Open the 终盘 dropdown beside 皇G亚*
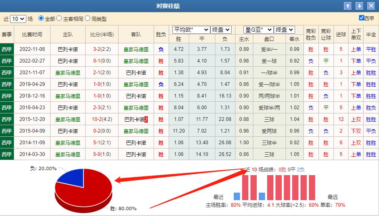This screenshot has width=379, height=216. (284, 30)
